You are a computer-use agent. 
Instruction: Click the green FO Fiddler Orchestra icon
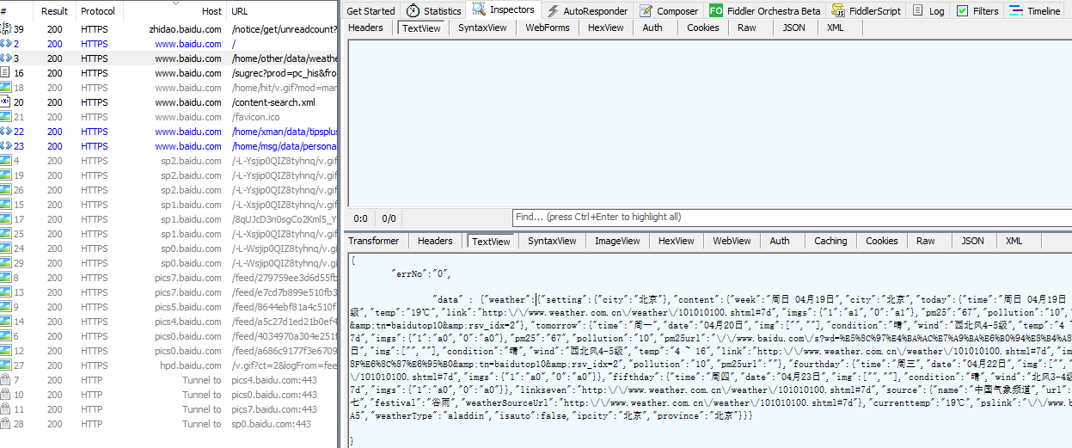716,11
